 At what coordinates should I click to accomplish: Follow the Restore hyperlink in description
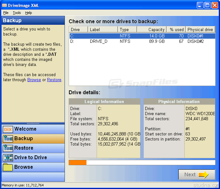tap(54, 80)
